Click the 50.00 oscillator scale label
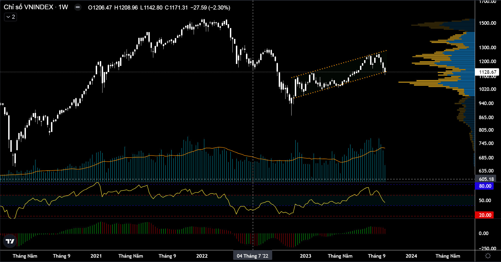The image size is (501, 262). click(485, 201)
